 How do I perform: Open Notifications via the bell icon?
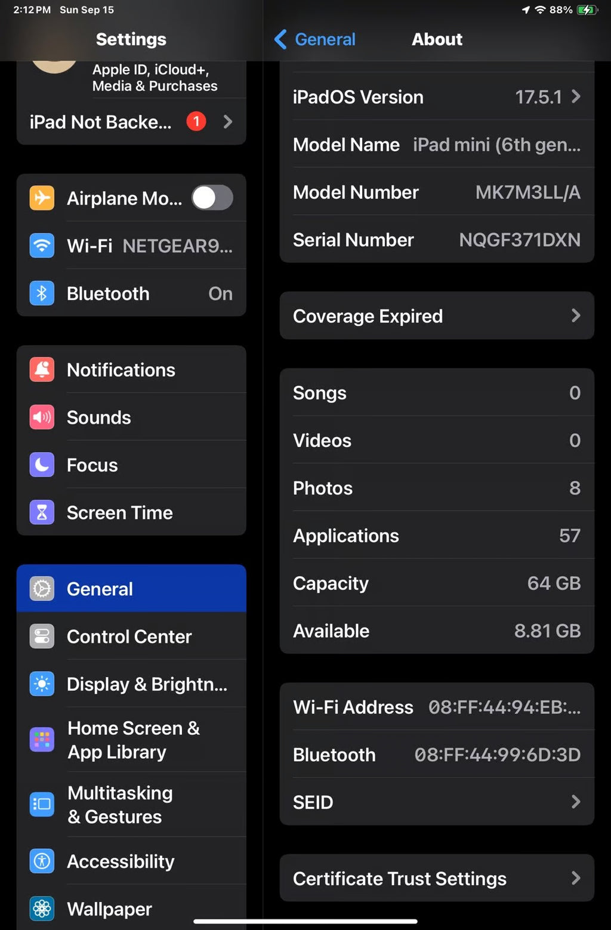(41, 369)
